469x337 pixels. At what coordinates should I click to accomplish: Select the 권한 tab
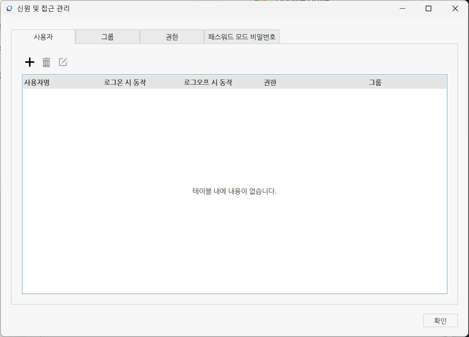[172, 37]
